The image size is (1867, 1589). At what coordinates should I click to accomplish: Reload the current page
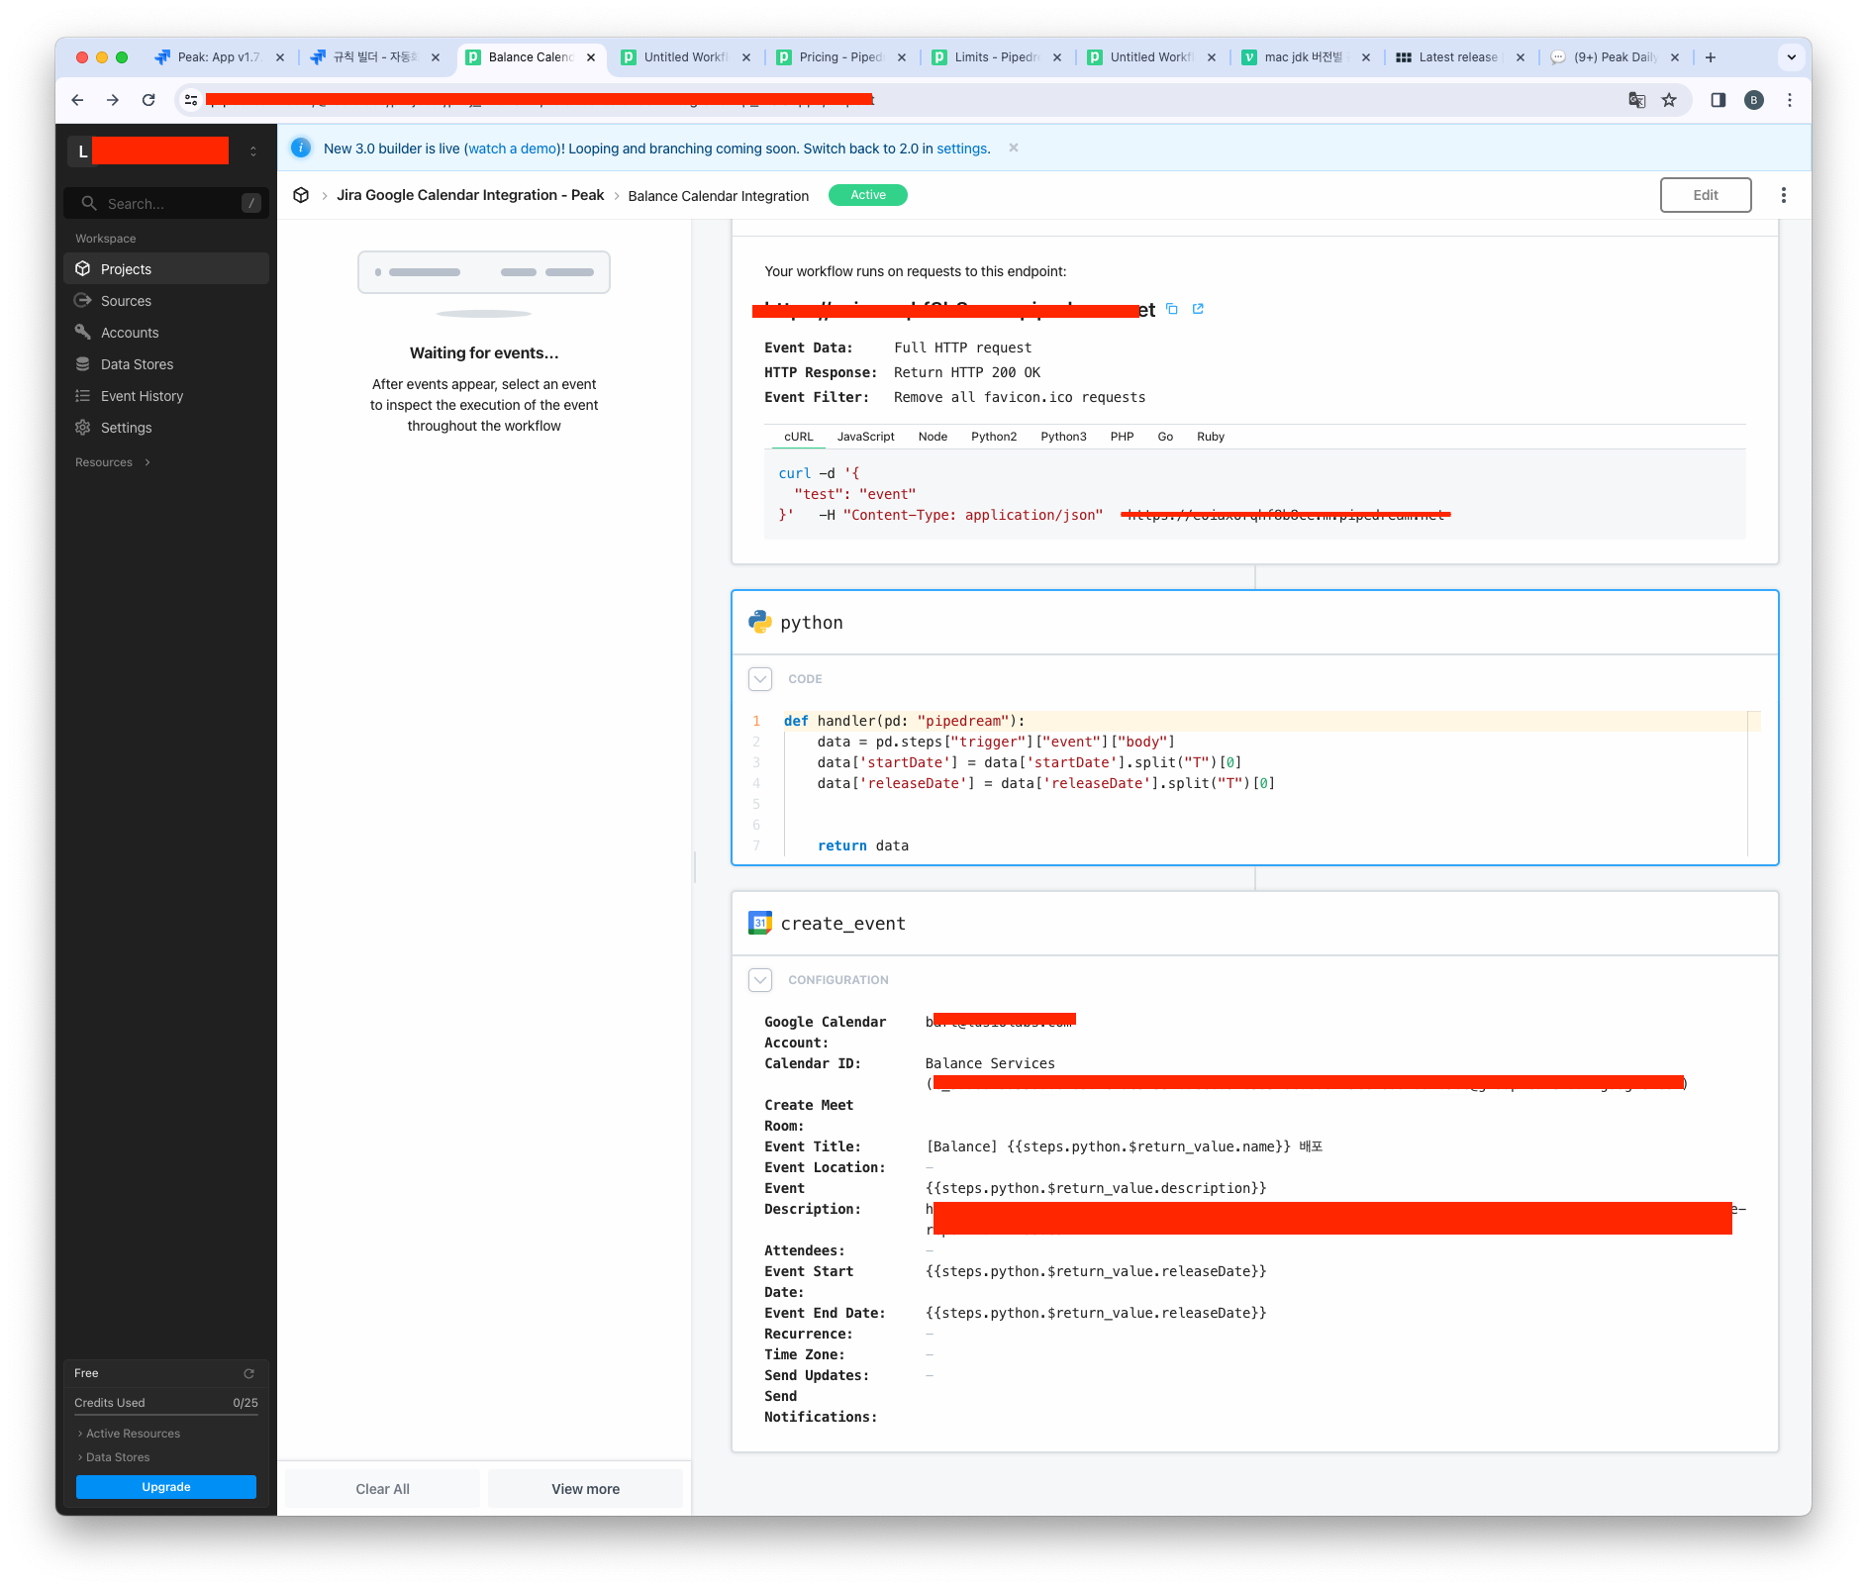coord(148,100)
